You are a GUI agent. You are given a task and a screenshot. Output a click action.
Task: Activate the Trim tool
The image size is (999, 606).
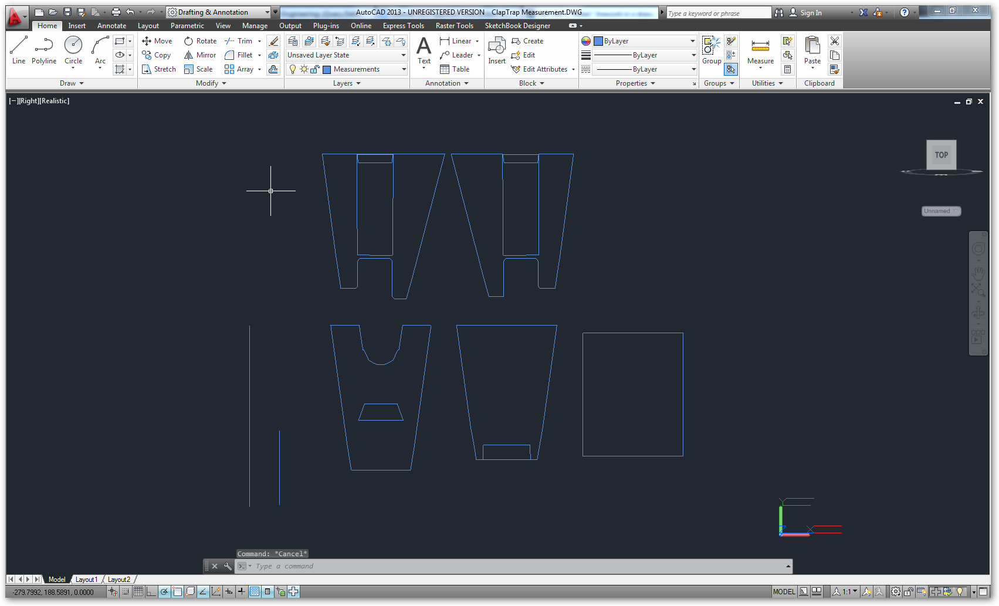(x=239, y=41)
